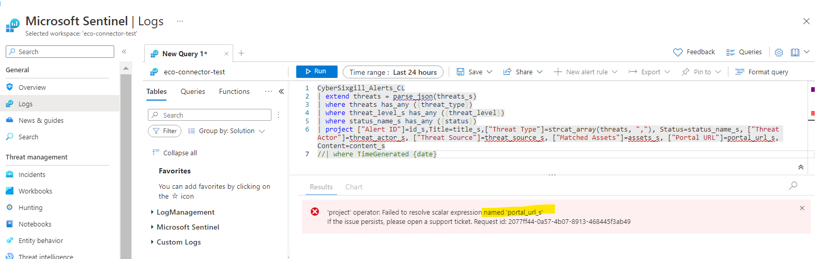Open the Share options chevron
822x259 pixels.
tap(540, 72)
